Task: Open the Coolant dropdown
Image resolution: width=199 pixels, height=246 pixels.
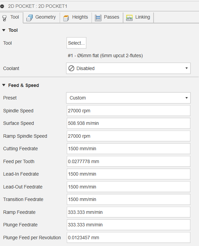Action: point(128,68)
